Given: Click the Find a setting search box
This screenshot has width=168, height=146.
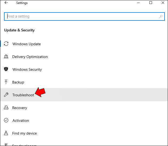Looking at the screenshot, I should click(84, 16).
